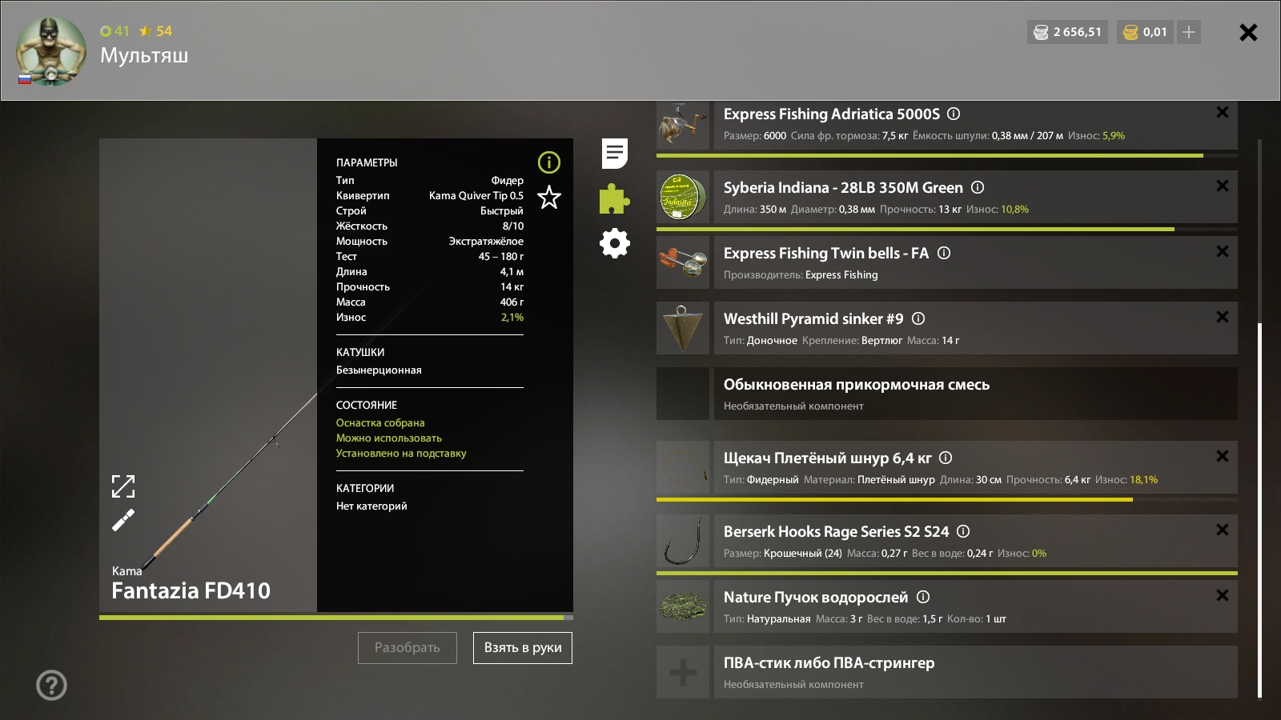The height and width of the screenshot is (720, 1281).
Task: Open the gear settings tab
Action: 614,243
